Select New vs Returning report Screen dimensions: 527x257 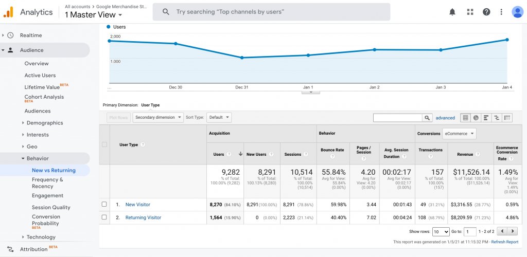click(x=54, y=171)
